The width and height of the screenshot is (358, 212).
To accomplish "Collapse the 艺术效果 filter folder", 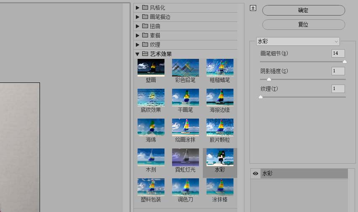I will [x=137, y=54].
